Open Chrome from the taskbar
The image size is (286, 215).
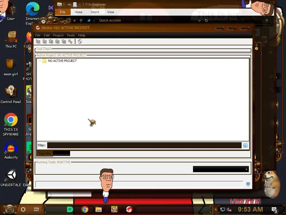[x=85, y=209]
